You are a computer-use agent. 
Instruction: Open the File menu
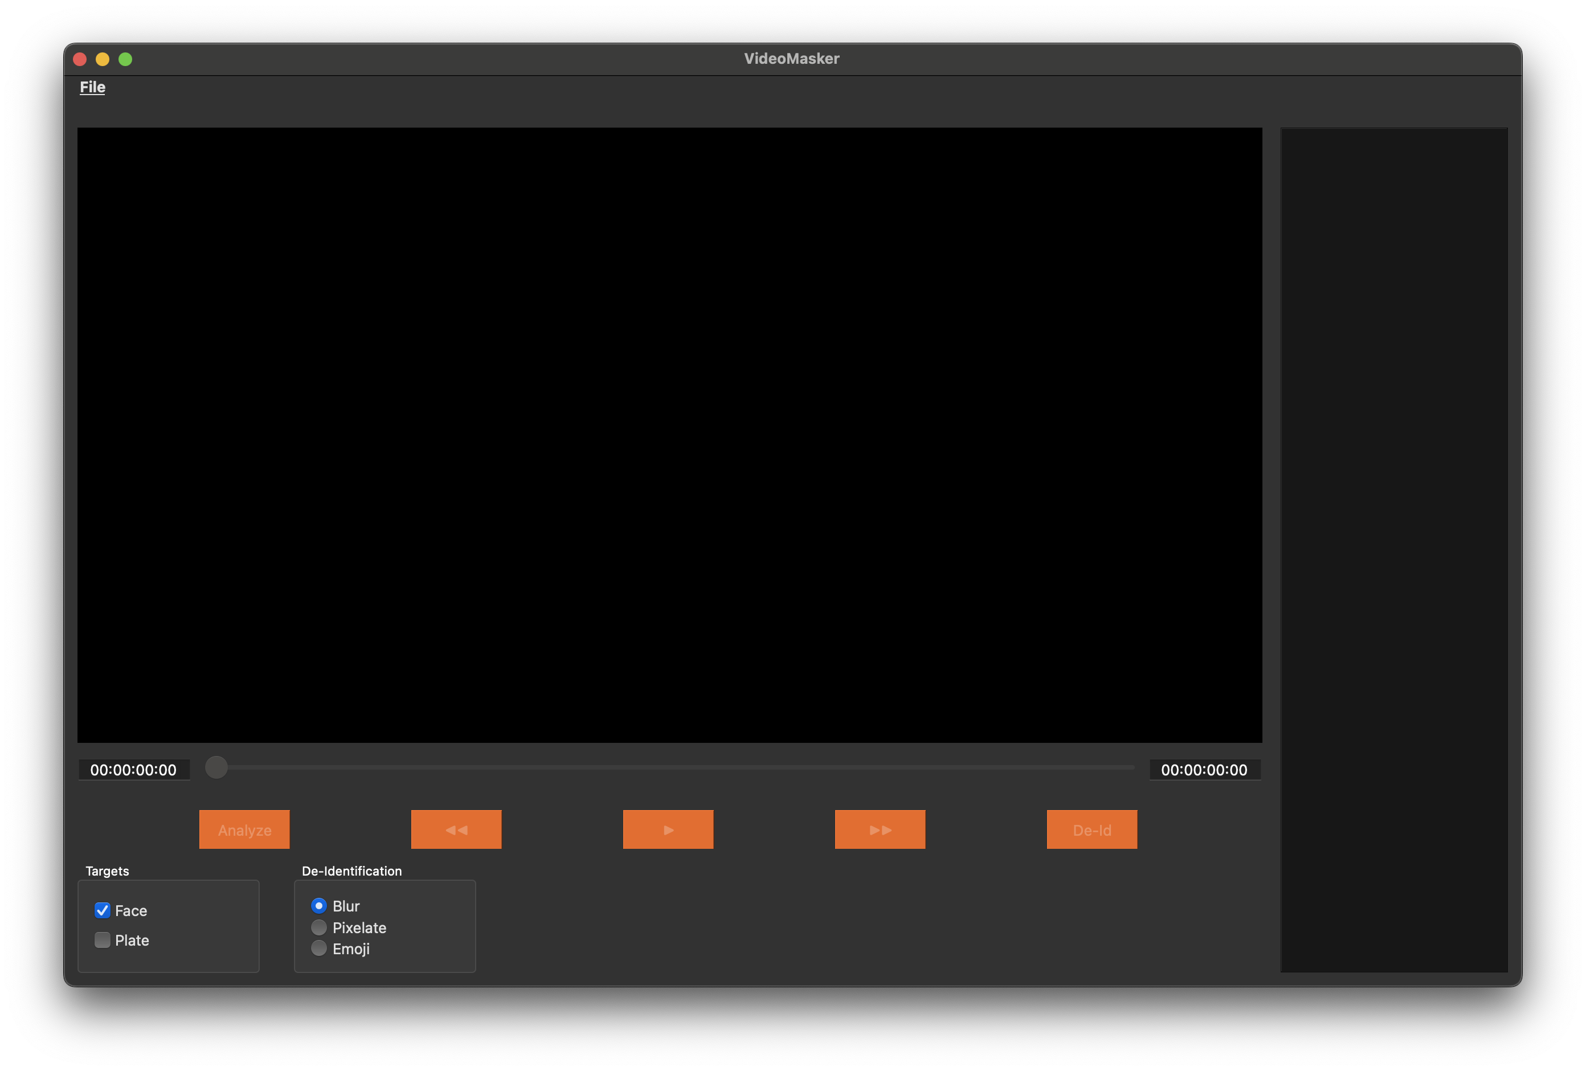[x=92, y=87]
